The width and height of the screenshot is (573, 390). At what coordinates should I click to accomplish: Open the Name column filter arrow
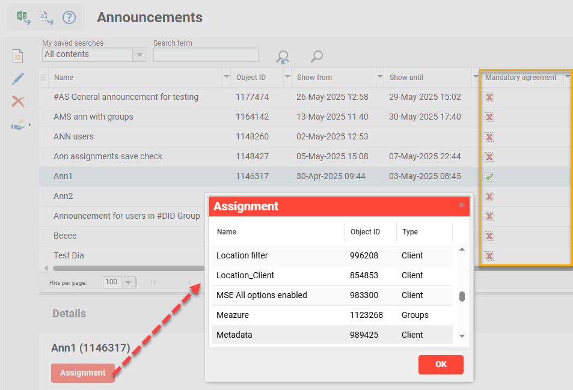227,78
